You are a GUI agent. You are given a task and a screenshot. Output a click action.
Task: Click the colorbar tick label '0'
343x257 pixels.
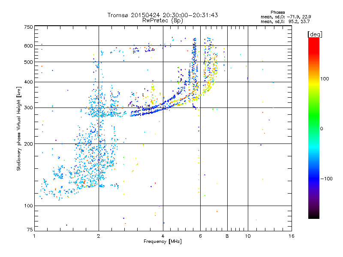click(x=322, y=129)
